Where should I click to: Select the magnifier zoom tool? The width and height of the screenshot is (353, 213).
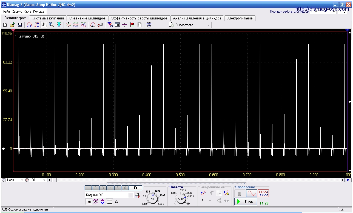pyautogui.click(x=51, y=25)
